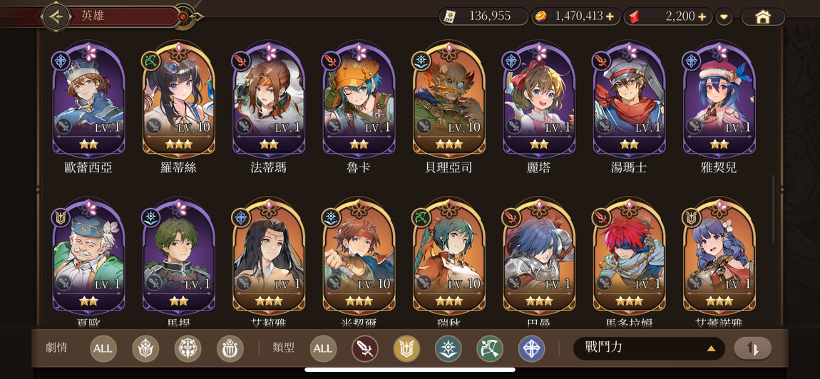Reverse sort order with the arrows button
Viewport: 820px width, 379px height.
tap(752, 348)
